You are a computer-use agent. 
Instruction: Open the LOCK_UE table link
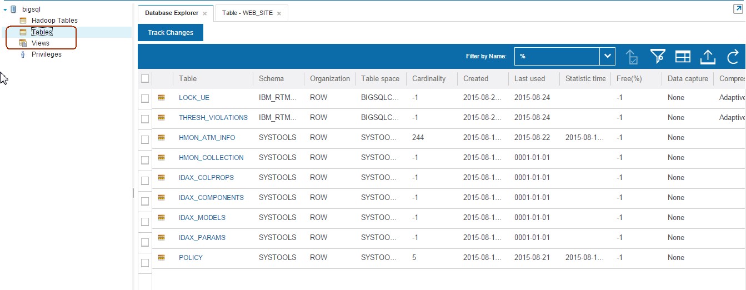[x=194, y=98]
